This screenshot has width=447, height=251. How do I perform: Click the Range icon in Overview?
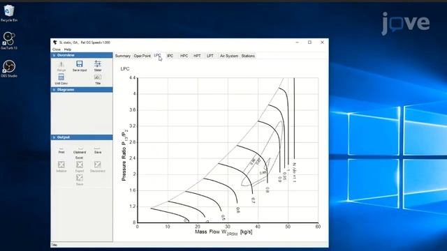[61, 64]
